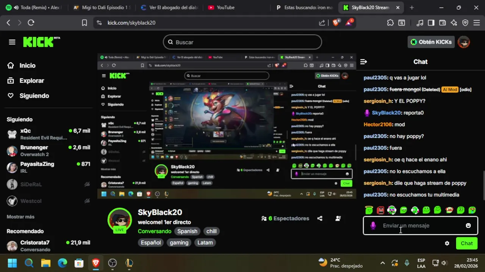Open Leo AI sparkle icon
Viewport: 485px width, 272px height.
coord(454,23)
